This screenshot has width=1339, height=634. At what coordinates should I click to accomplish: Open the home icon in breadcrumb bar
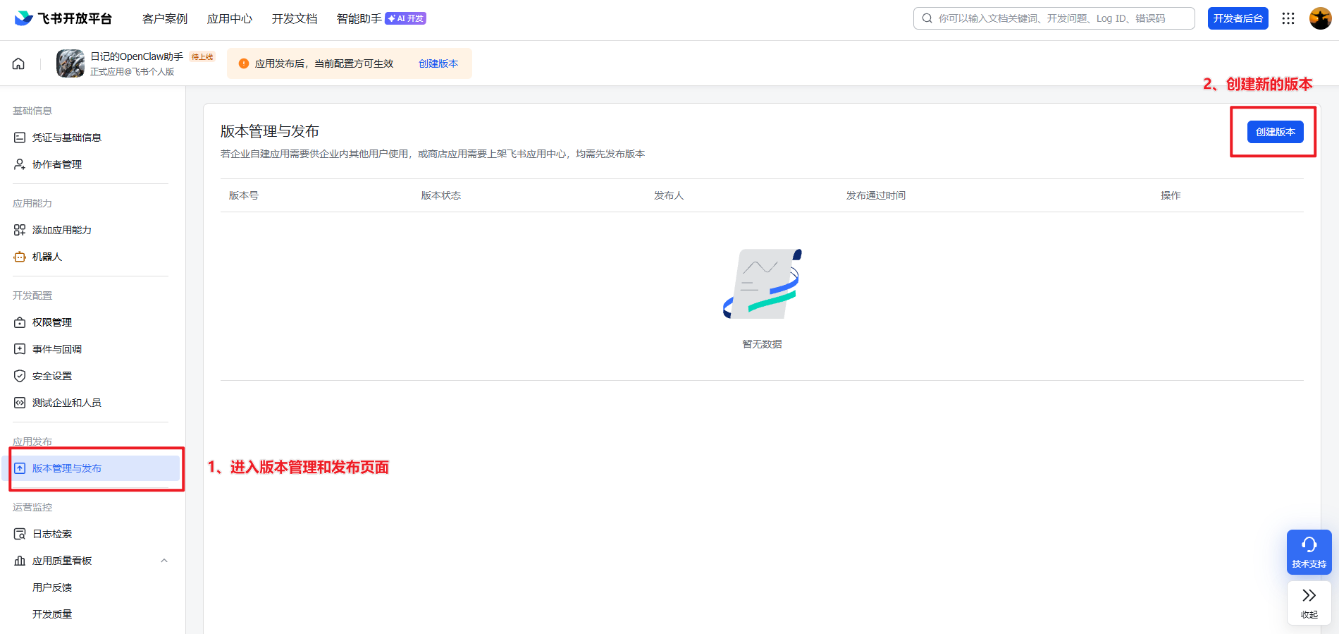tap(18, 63)
